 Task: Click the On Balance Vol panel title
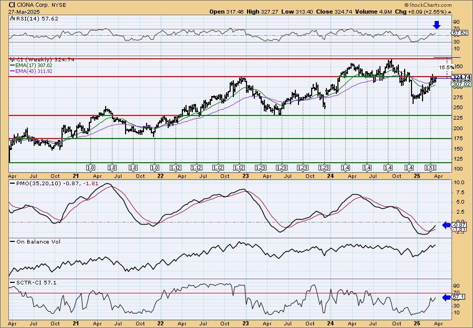tap(38, 241)
